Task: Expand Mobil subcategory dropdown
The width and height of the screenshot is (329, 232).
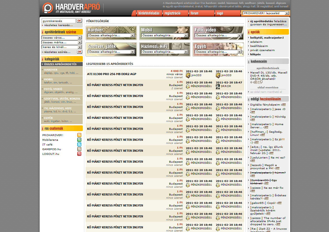Action: (165, 35)
